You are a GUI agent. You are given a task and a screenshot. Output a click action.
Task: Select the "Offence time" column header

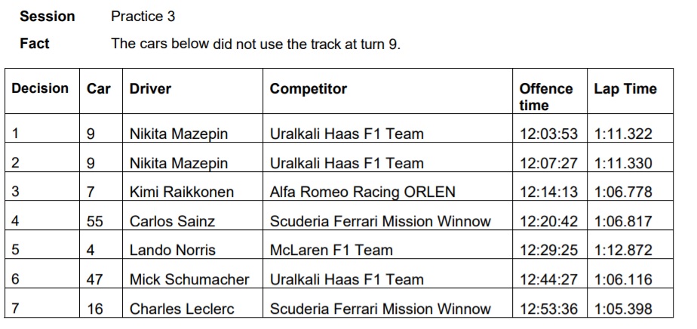pos(546,97)
